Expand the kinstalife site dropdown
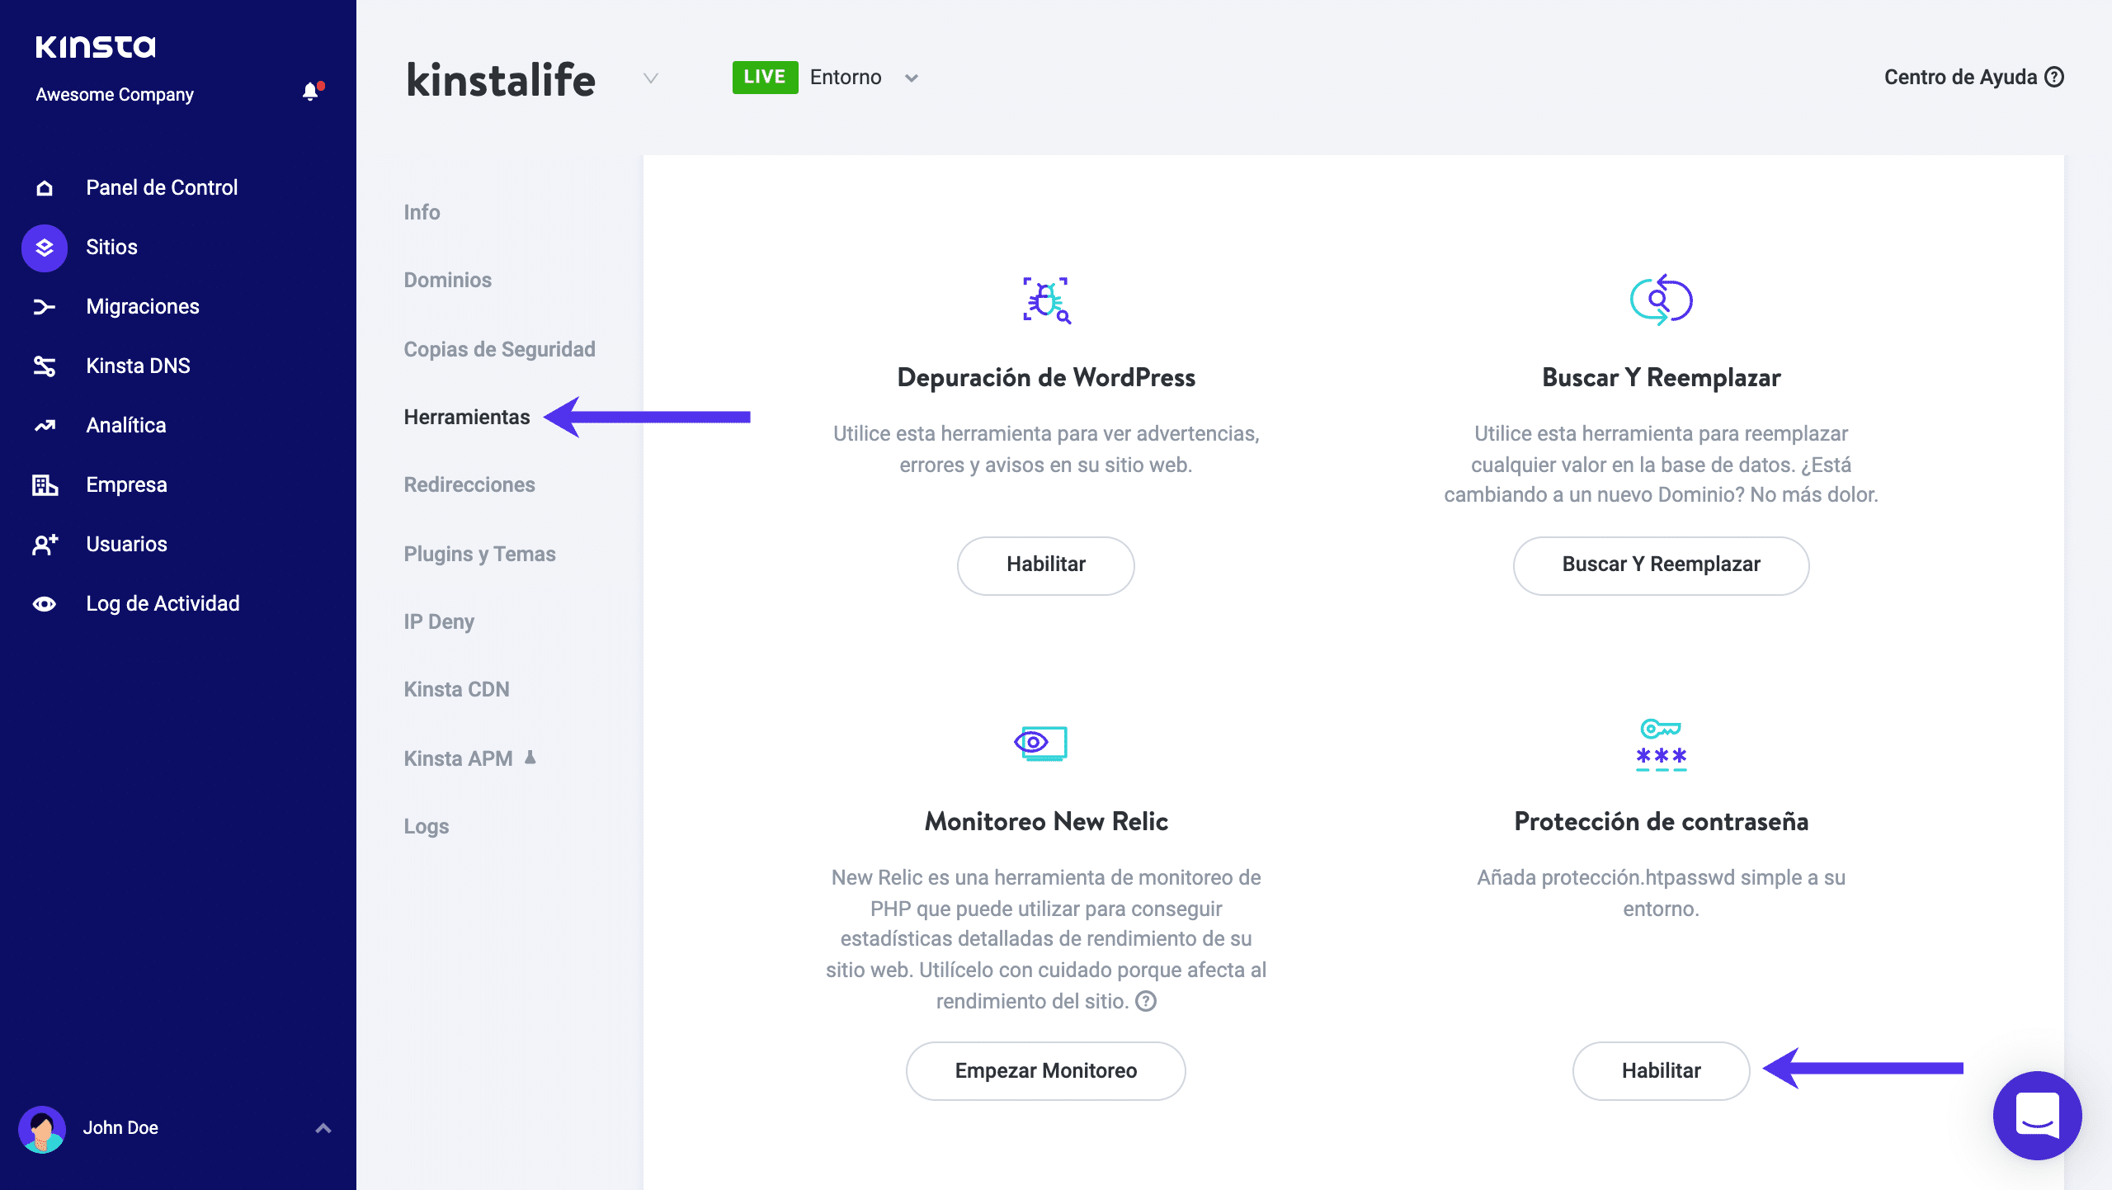The width and height of the screenshot is (2112, 1190). 651,78
